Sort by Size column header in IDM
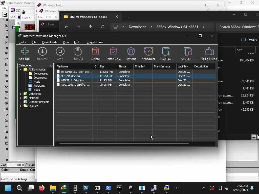 coord(107,66)
